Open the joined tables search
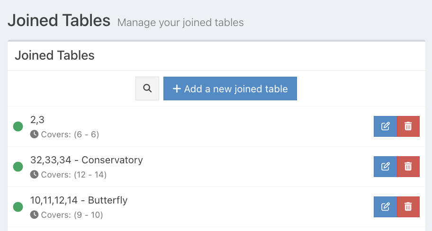This screenshot has width=432, height=231. (x=147, y=89)
